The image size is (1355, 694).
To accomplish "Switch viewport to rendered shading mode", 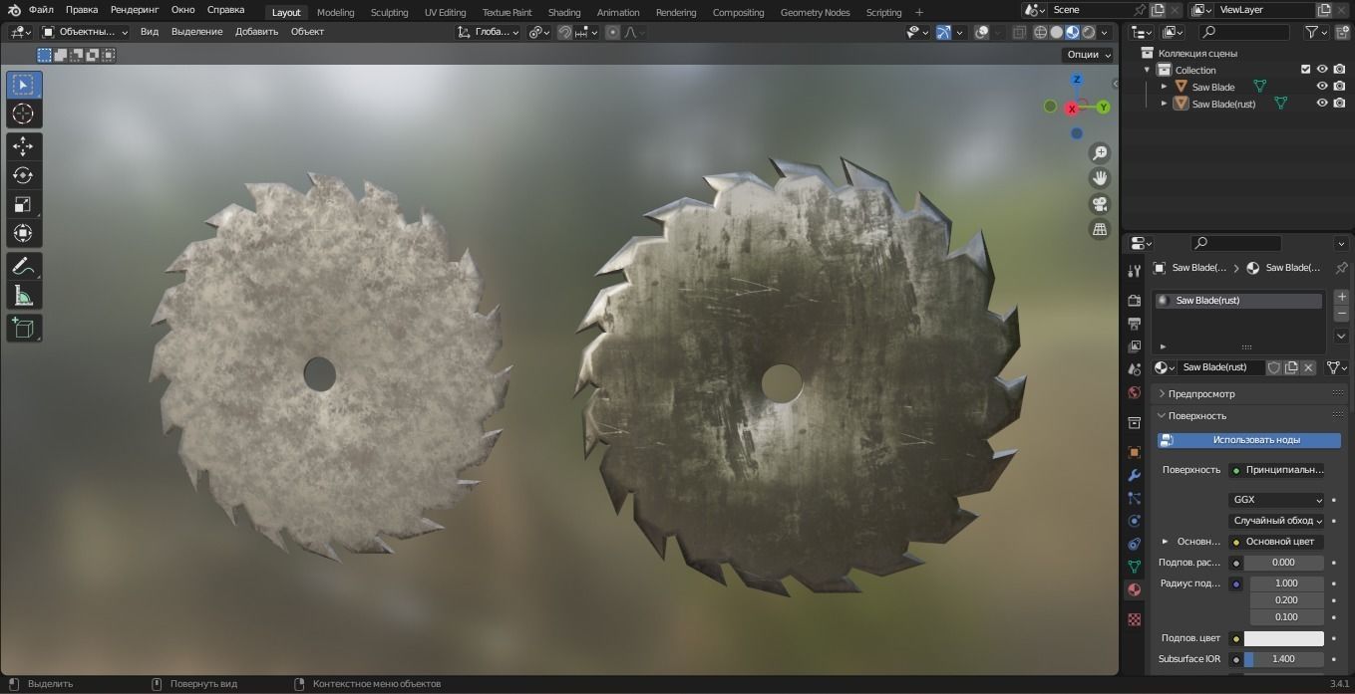I will [x=1087, y=31].
